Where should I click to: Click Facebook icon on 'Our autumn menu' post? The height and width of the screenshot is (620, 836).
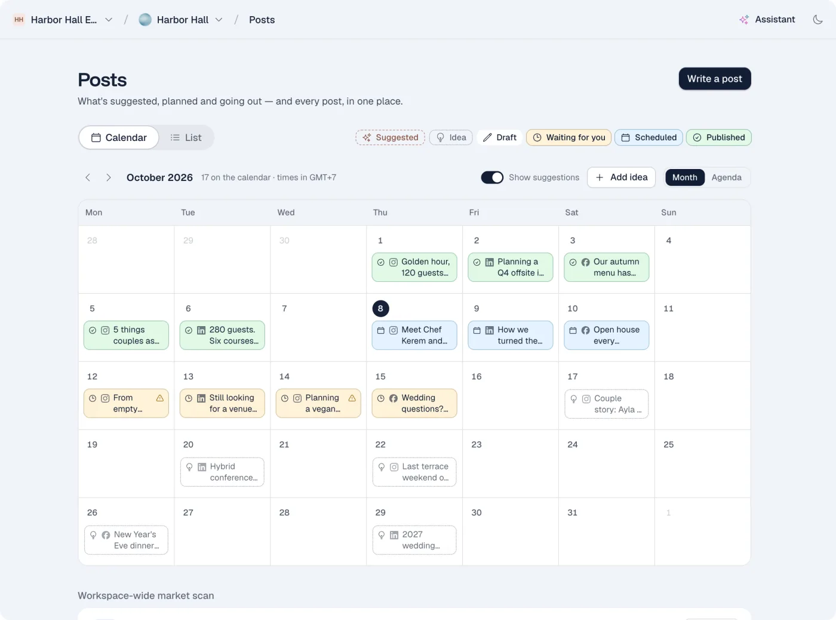coord(586,262)
